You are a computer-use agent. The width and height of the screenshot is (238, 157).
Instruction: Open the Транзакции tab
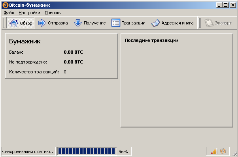128,23
